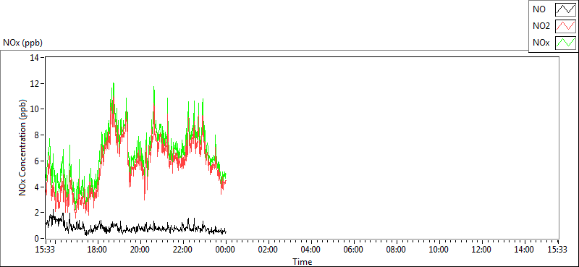Image resolution: width=579 pixels, height=267 pixels.
Task: Click the NOx green peak near 12 ppb
Action: click(x=114, y=83)
